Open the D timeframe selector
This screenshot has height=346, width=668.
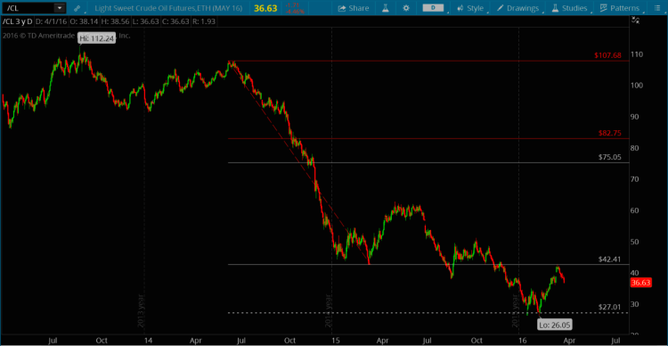[x=433, y=8]
